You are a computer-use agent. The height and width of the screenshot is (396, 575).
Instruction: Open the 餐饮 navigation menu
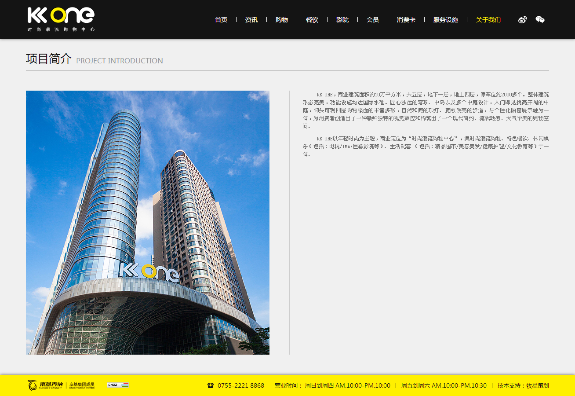[x=312, y=19]
